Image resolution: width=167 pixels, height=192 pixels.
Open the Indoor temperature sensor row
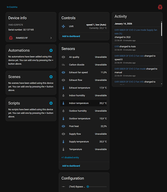(x=84, y=103)
